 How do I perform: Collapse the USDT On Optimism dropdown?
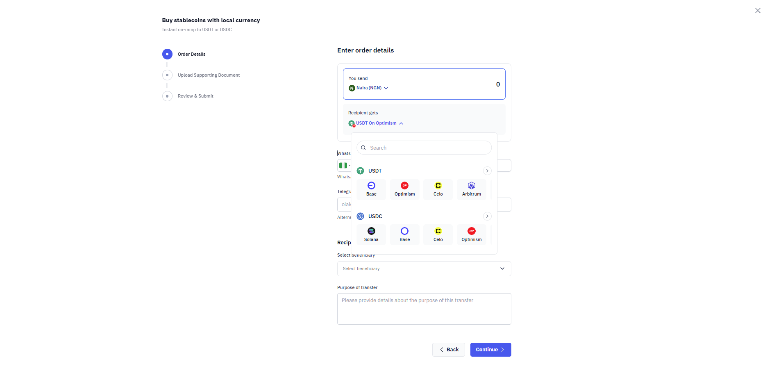click(x=376, y=123)
